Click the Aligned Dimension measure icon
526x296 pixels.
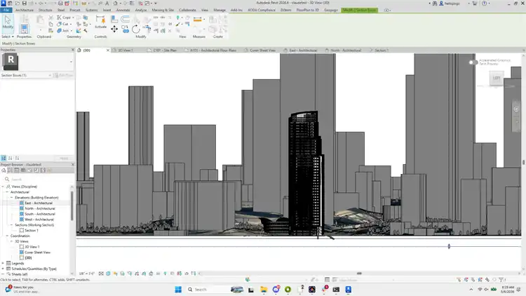pos(198,20)
